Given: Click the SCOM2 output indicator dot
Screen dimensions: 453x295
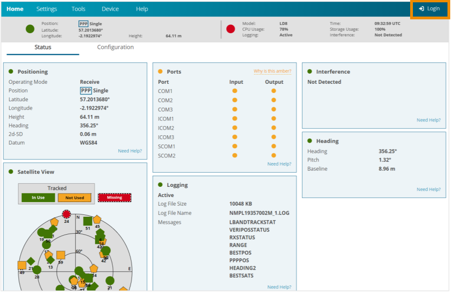Looking at the screenshot, I should 274,155.
